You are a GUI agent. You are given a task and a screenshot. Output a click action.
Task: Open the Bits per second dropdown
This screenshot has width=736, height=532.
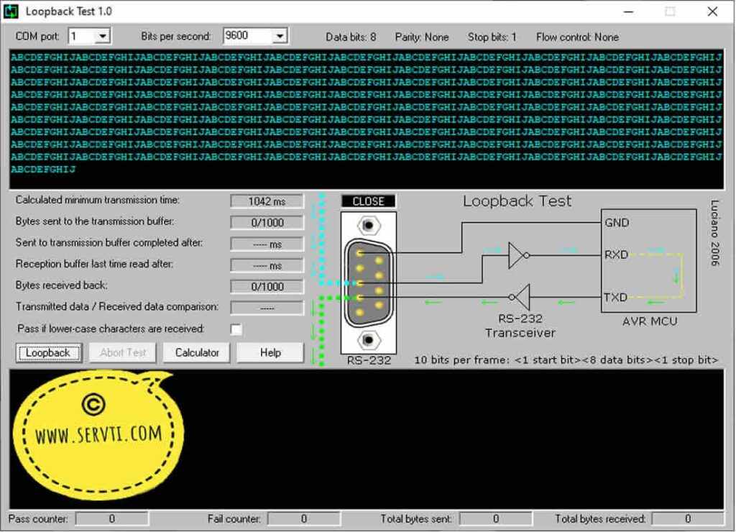click(280, 35)
